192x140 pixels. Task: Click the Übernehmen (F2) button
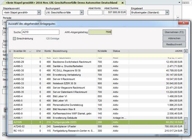(174, 32)
